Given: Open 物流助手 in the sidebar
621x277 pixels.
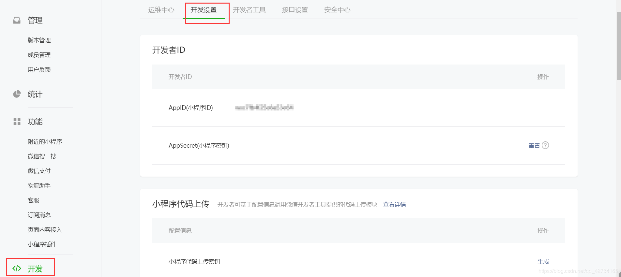Looking at the screenshot, I should 39,185.
